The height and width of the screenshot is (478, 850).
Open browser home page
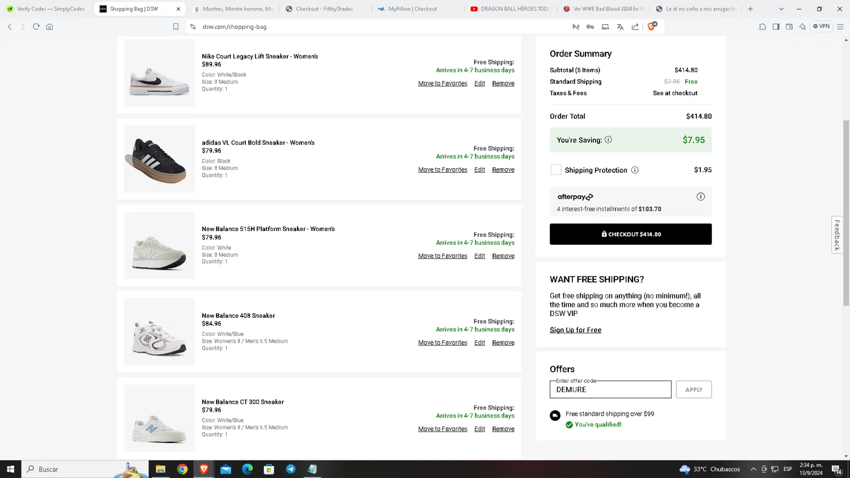click(50, 27)
